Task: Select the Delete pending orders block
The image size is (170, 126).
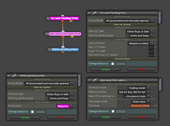Action: click(x=65, y=49)
